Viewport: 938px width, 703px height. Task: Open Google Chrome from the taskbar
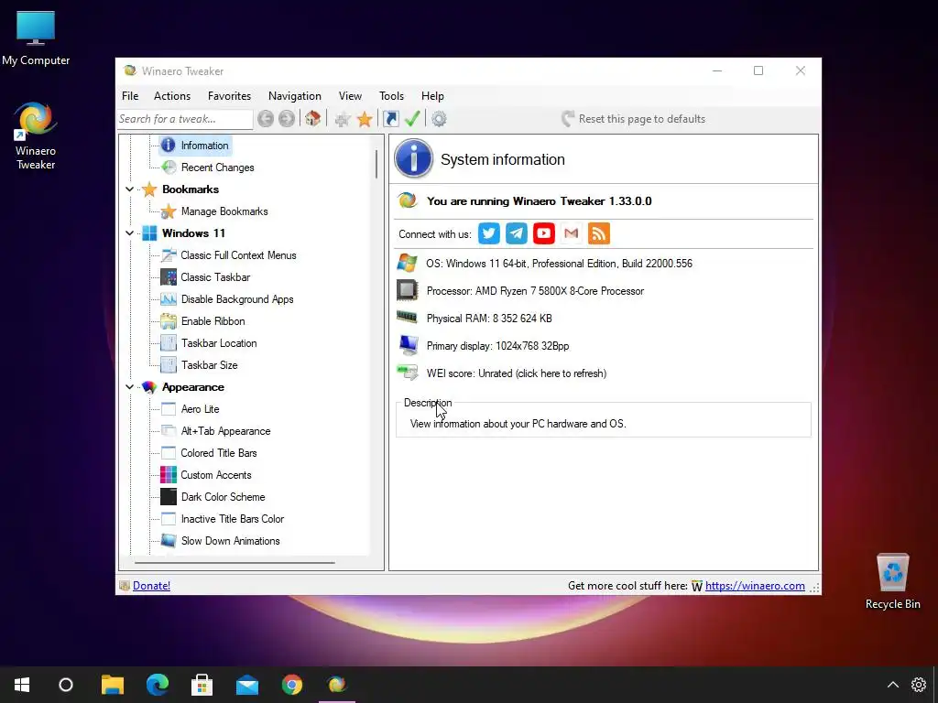click(x=292, y=685)
